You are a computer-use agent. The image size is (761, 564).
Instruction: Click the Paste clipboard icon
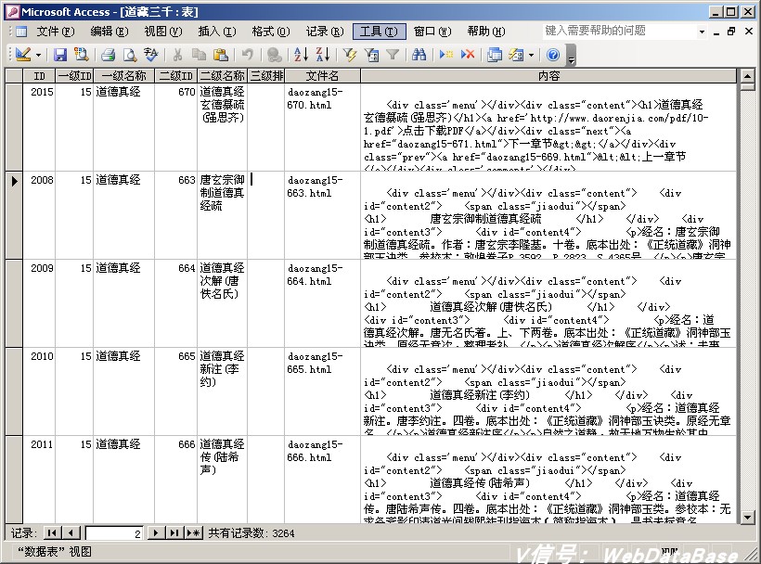[x=221, y=55]
